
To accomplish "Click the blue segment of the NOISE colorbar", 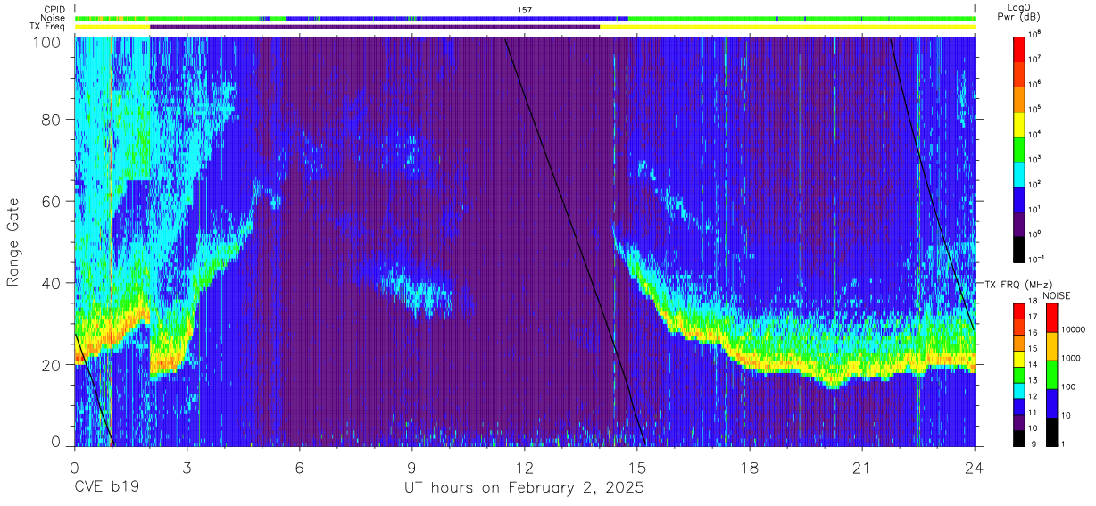I will coord(1051,403).
